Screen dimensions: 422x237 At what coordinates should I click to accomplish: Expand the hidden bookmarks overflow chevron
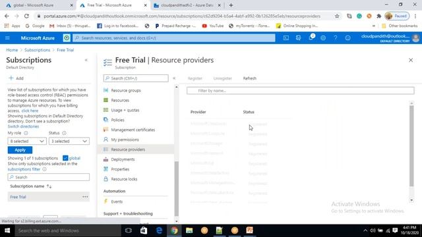tap(374, 26)
